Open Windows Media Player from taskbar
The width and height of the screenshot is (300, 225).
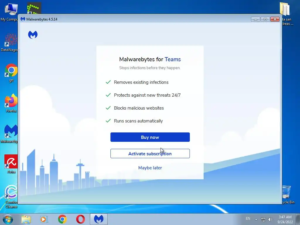pyautogui.click(x=44, y=219)
